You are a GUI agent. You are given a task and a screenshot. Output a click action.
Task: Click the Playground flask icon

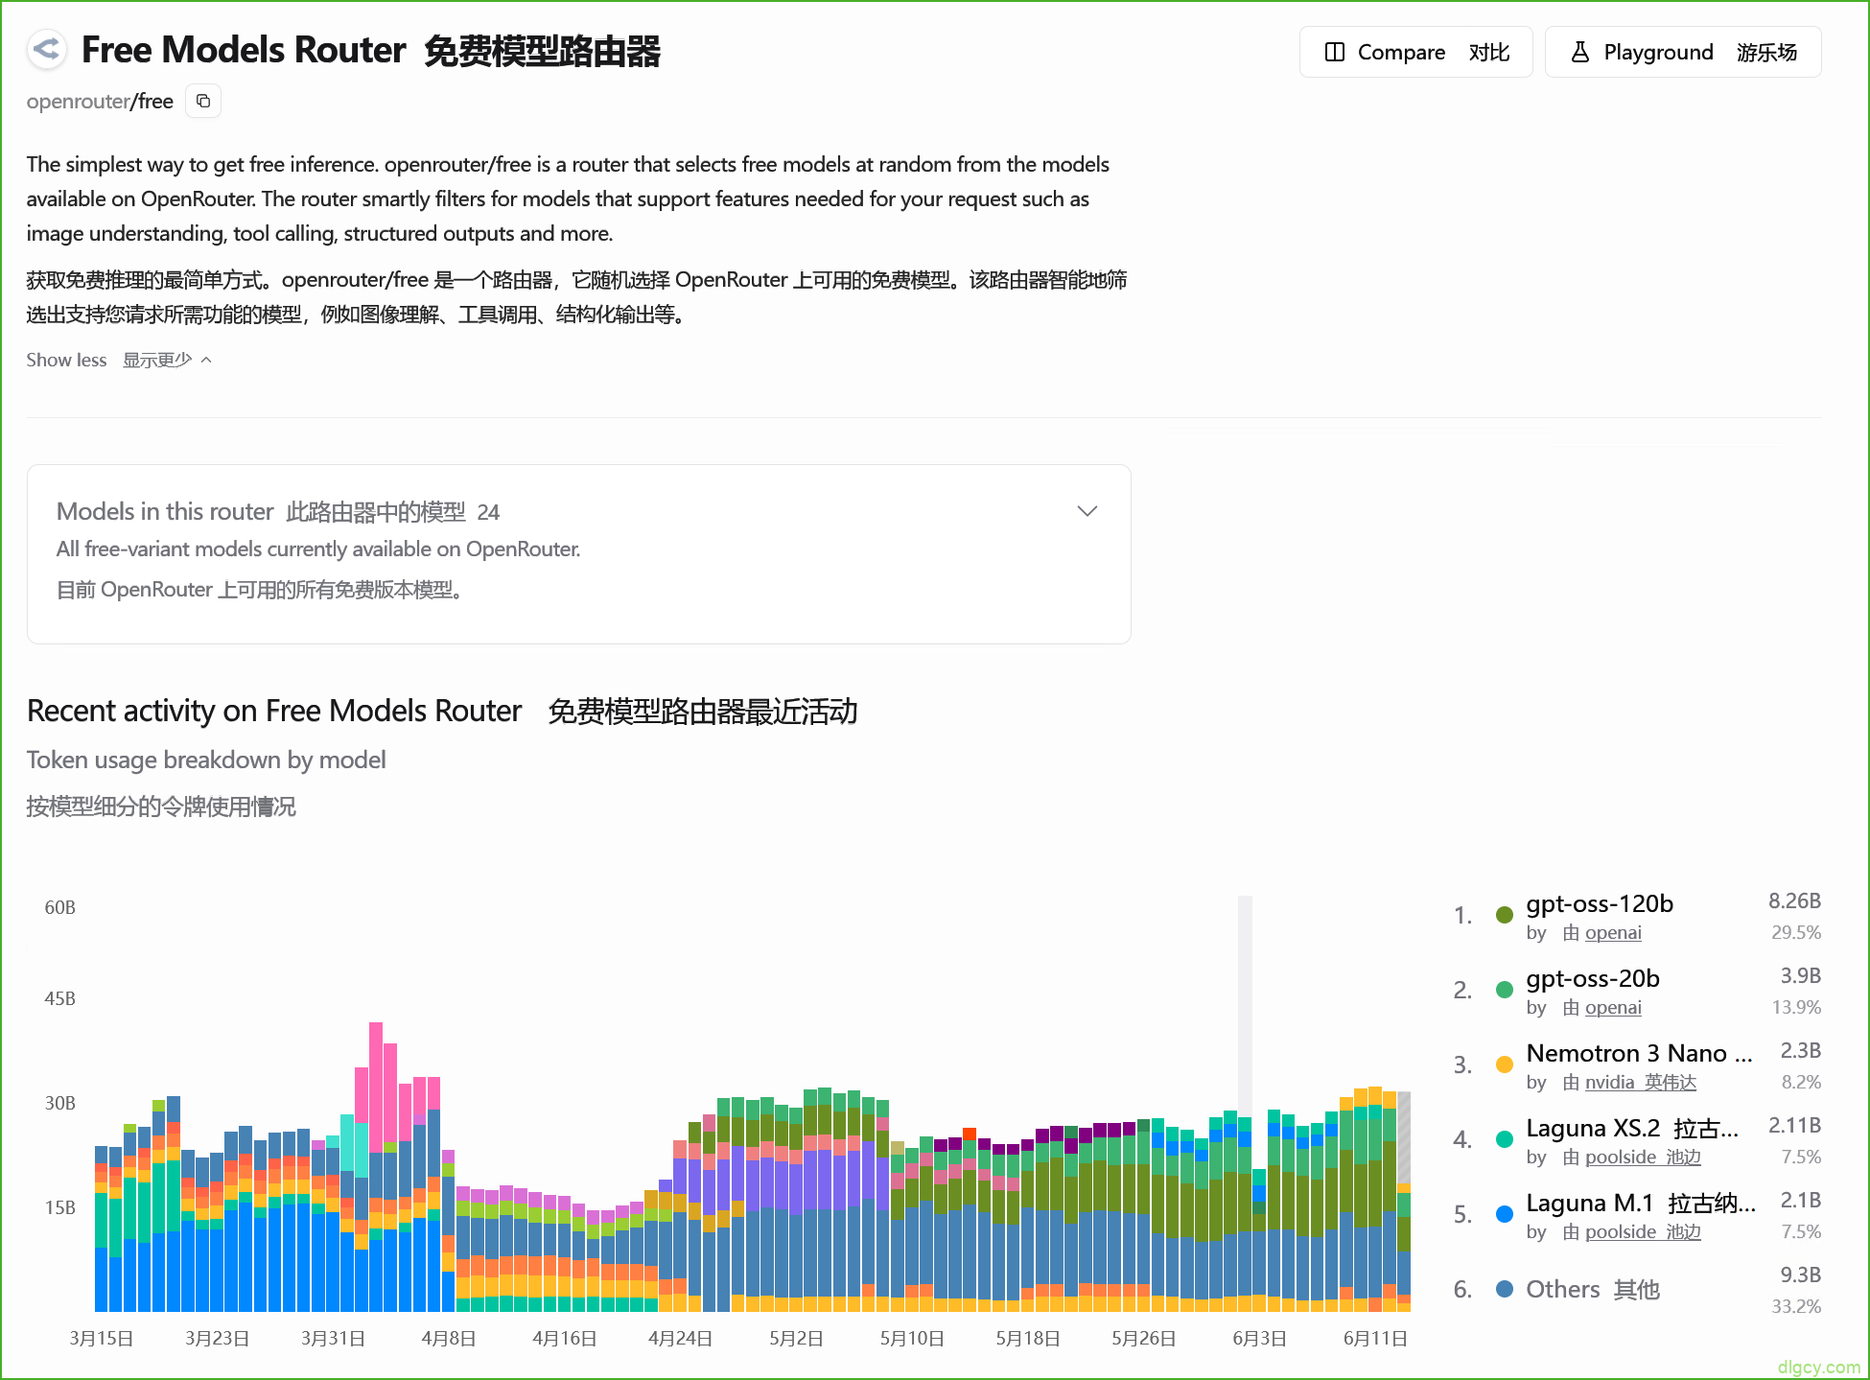point(1579,52)
